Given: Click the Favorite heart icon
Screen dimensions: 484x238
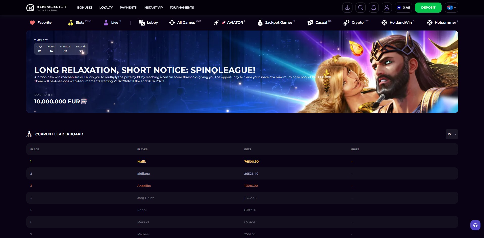Looking at the screenshot, I should click(32, 22).
